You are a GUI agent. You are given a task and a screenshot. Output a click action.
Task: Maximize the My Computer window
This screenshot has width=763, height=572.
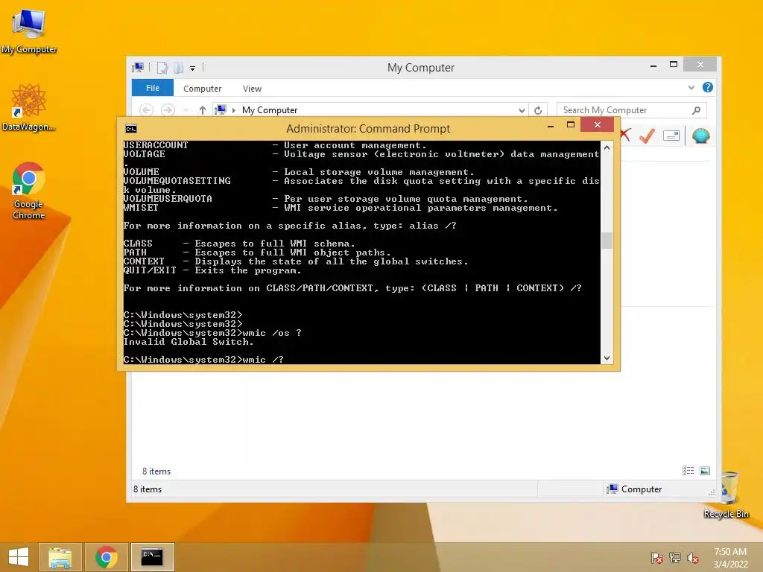point(674,64)
